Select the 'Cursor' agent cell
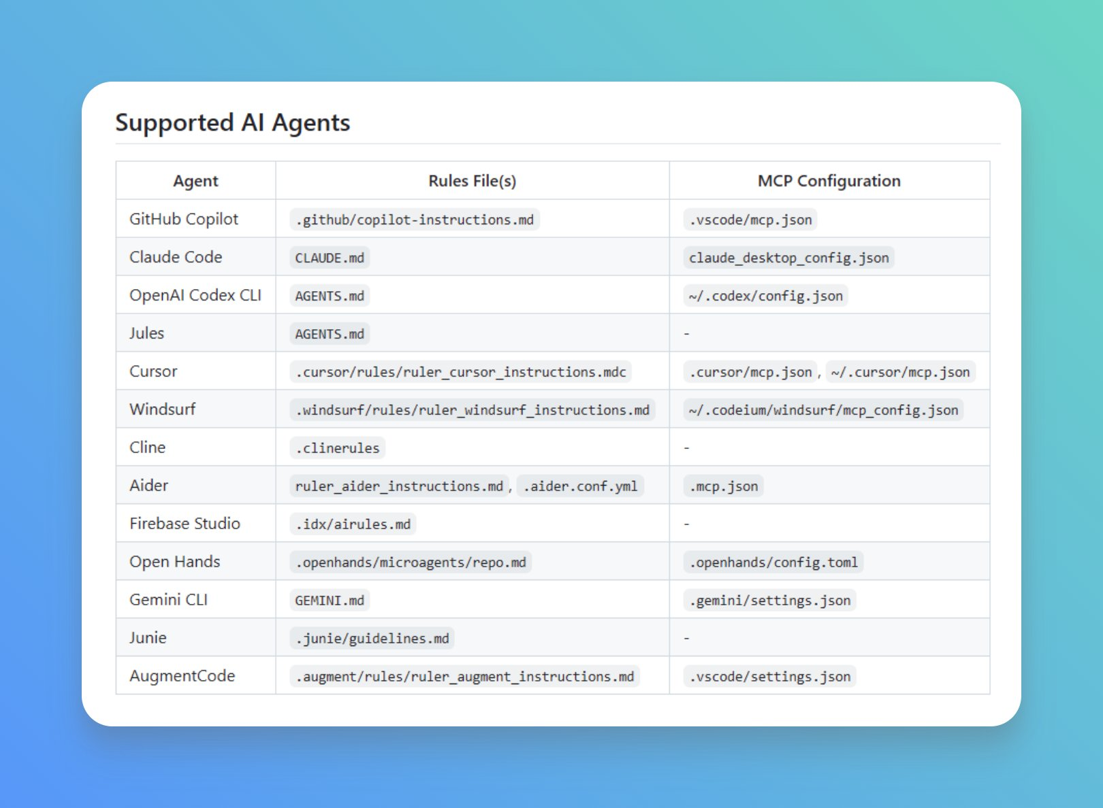Image resolution: width=1103 pixels, height=808 pixels. 195,371
